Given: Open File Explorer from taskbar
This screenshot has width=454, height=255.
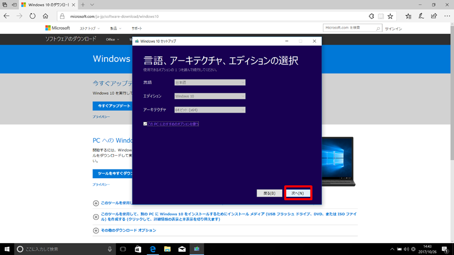Looking at the screenshot, I should (167, 249).
